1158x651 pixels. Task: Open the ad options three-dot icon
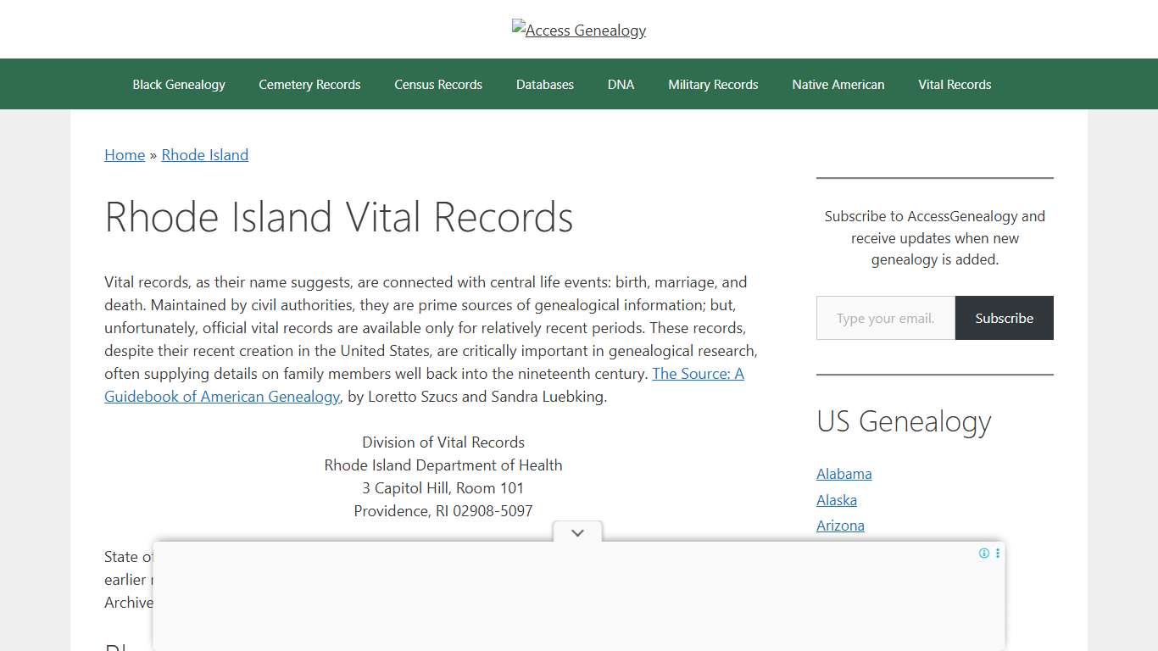point(997,553)
